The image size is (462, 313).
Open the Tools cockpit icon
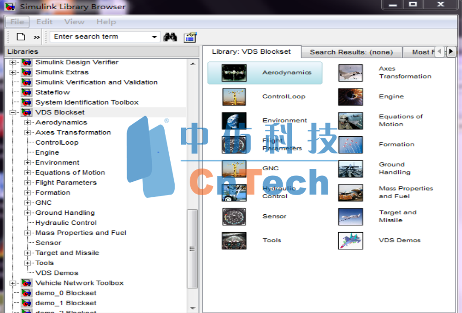point(234,241)
